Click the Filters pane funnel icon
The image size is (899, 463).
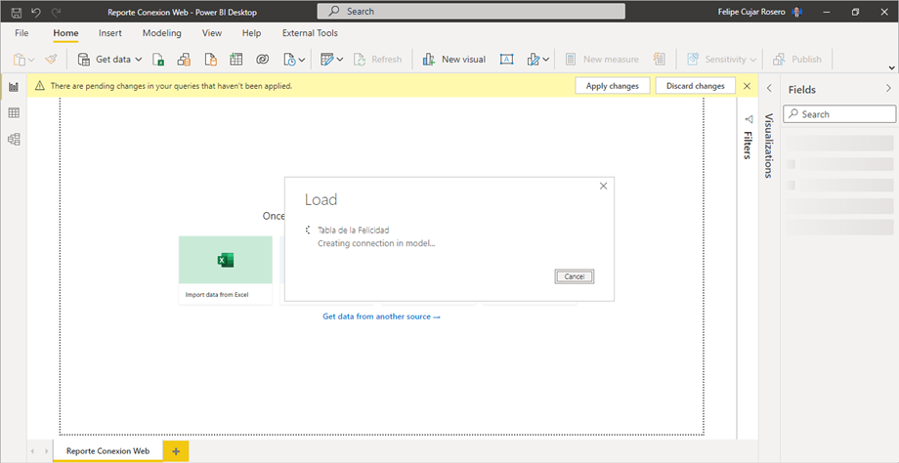click(x=748, y=119)
